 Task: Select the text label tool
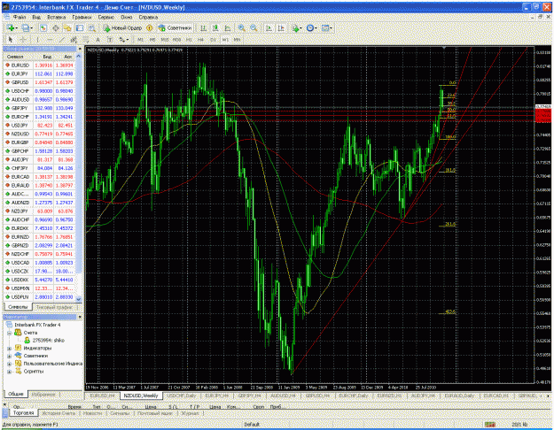(110, 40)
